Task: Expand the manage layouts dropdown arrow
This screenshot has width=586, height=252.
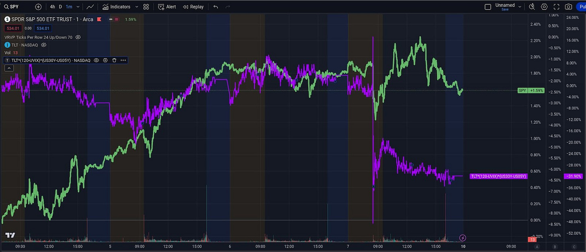Action: click(x=520, y=7)
